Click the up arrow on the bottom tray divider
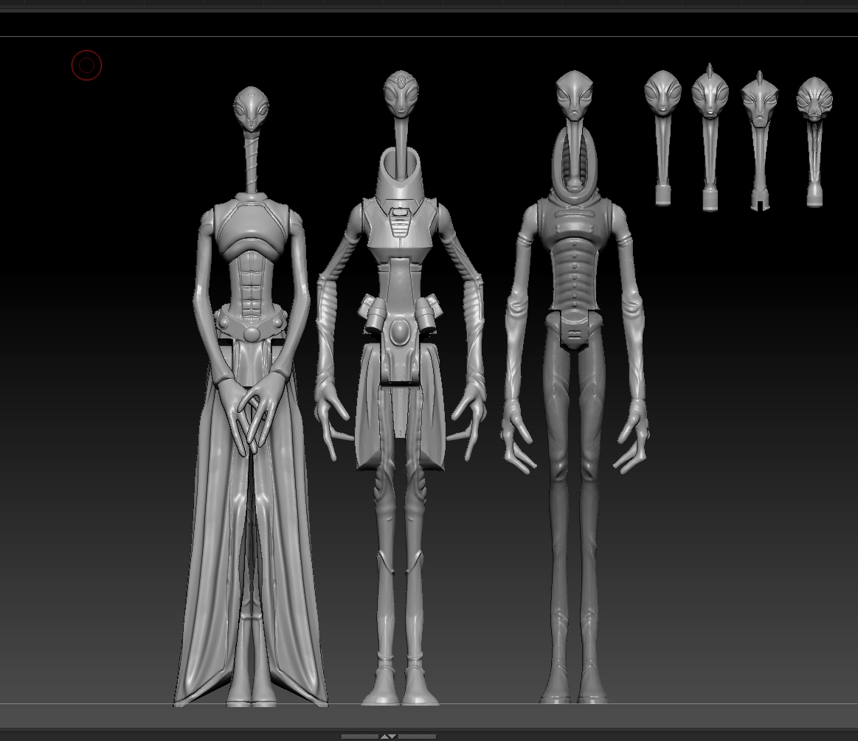This screenshot has width=858, height=741. pyautogui.click(x=384, y=737)
